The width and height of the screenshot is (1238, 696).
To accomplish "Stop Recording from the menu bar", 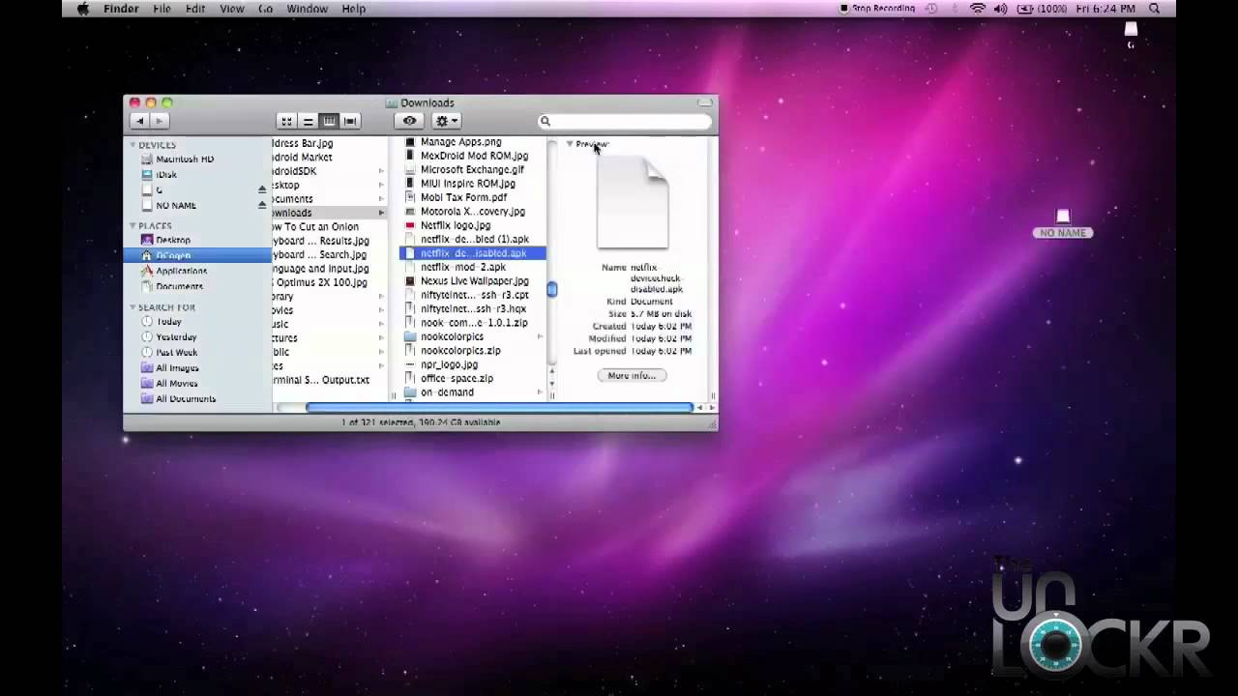I will (x=877, y=9).
